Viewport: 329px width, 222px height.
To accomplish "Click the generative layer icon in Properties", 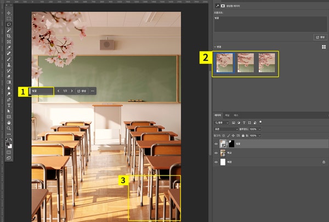I will (217, 6).
